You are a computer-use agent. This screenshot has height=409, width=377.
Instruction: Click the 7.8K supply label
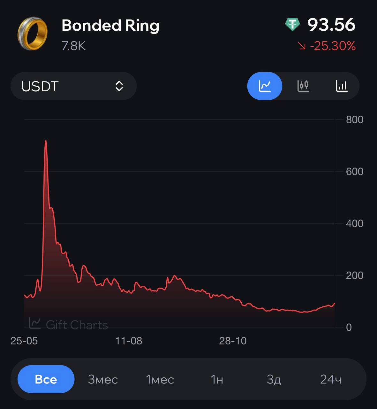[74, 46]
